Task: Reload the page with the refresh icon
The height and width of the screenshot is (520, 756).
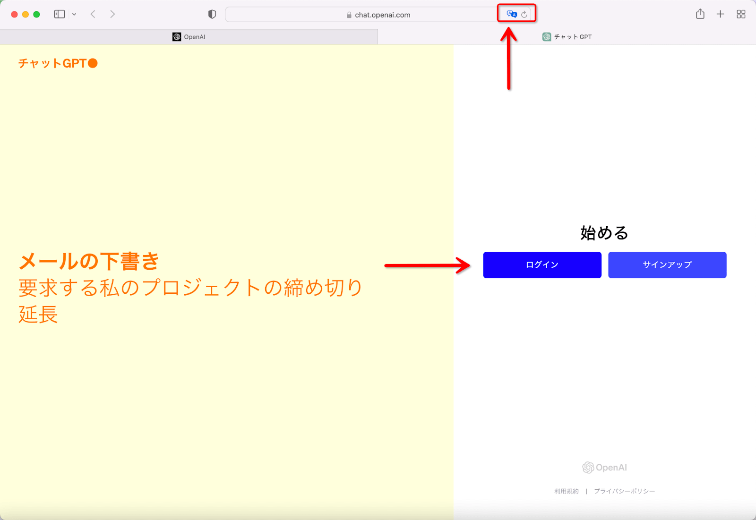Action: [524, 15]
